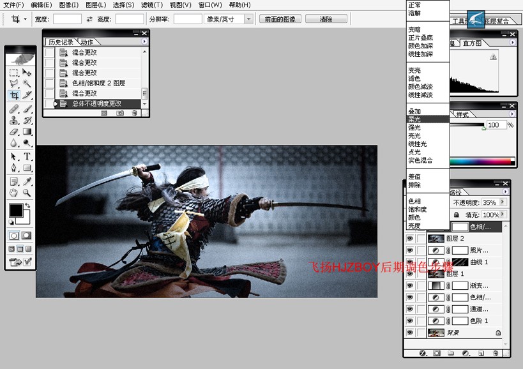Toggle Quick Mask mode button
The width and height of the screenshot is (523, 369).
click(x=27, y=236)
